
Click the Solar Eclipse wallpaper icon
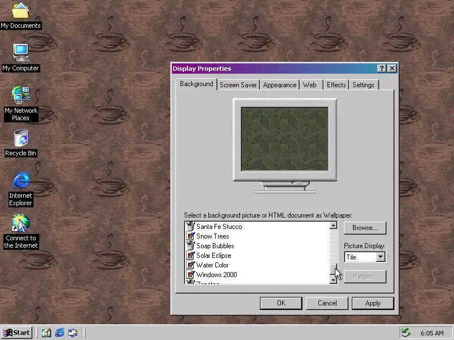(190, 256)
